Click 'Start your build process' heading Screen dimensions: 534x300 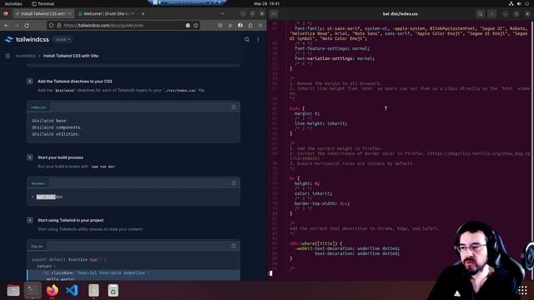tap(60, 157)
